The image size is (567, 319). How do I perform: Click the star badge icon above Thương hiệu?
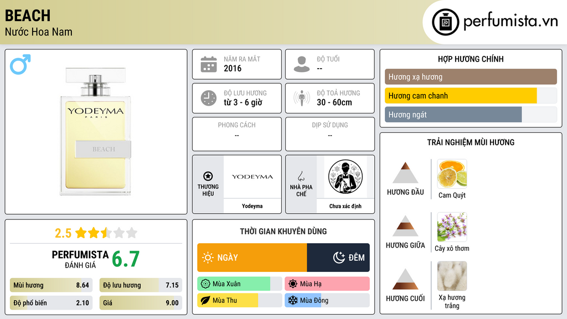click(x=208, y=176)
